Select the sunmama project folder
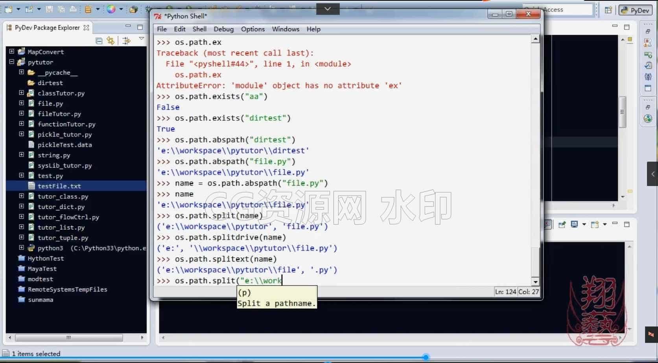 click(x=41, y=300)
